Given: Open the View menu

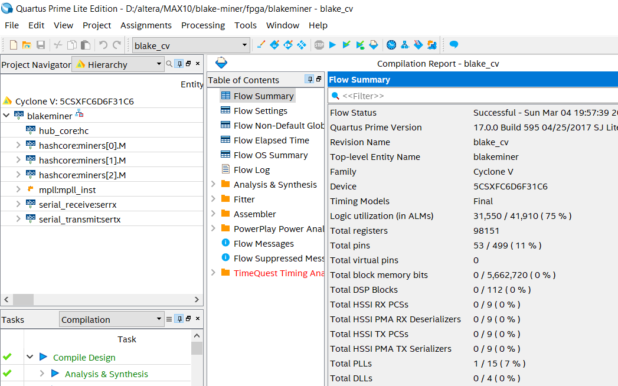Looking at the screenshot, I should coord(64,25).
